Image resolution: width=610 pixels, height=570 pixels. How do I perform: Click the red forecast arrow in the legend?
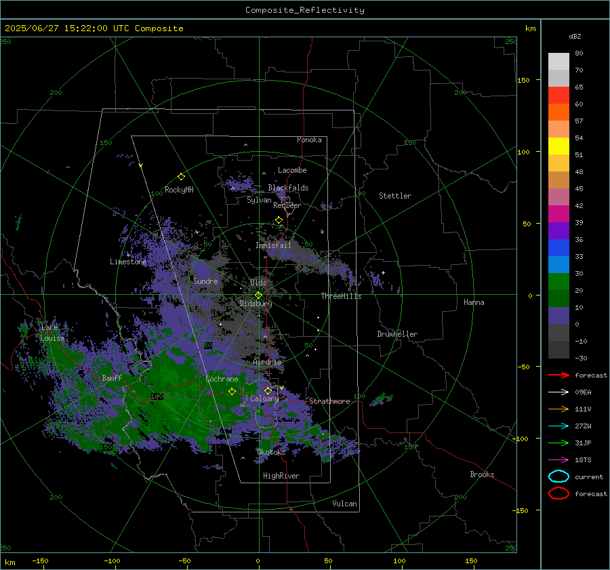558,375
